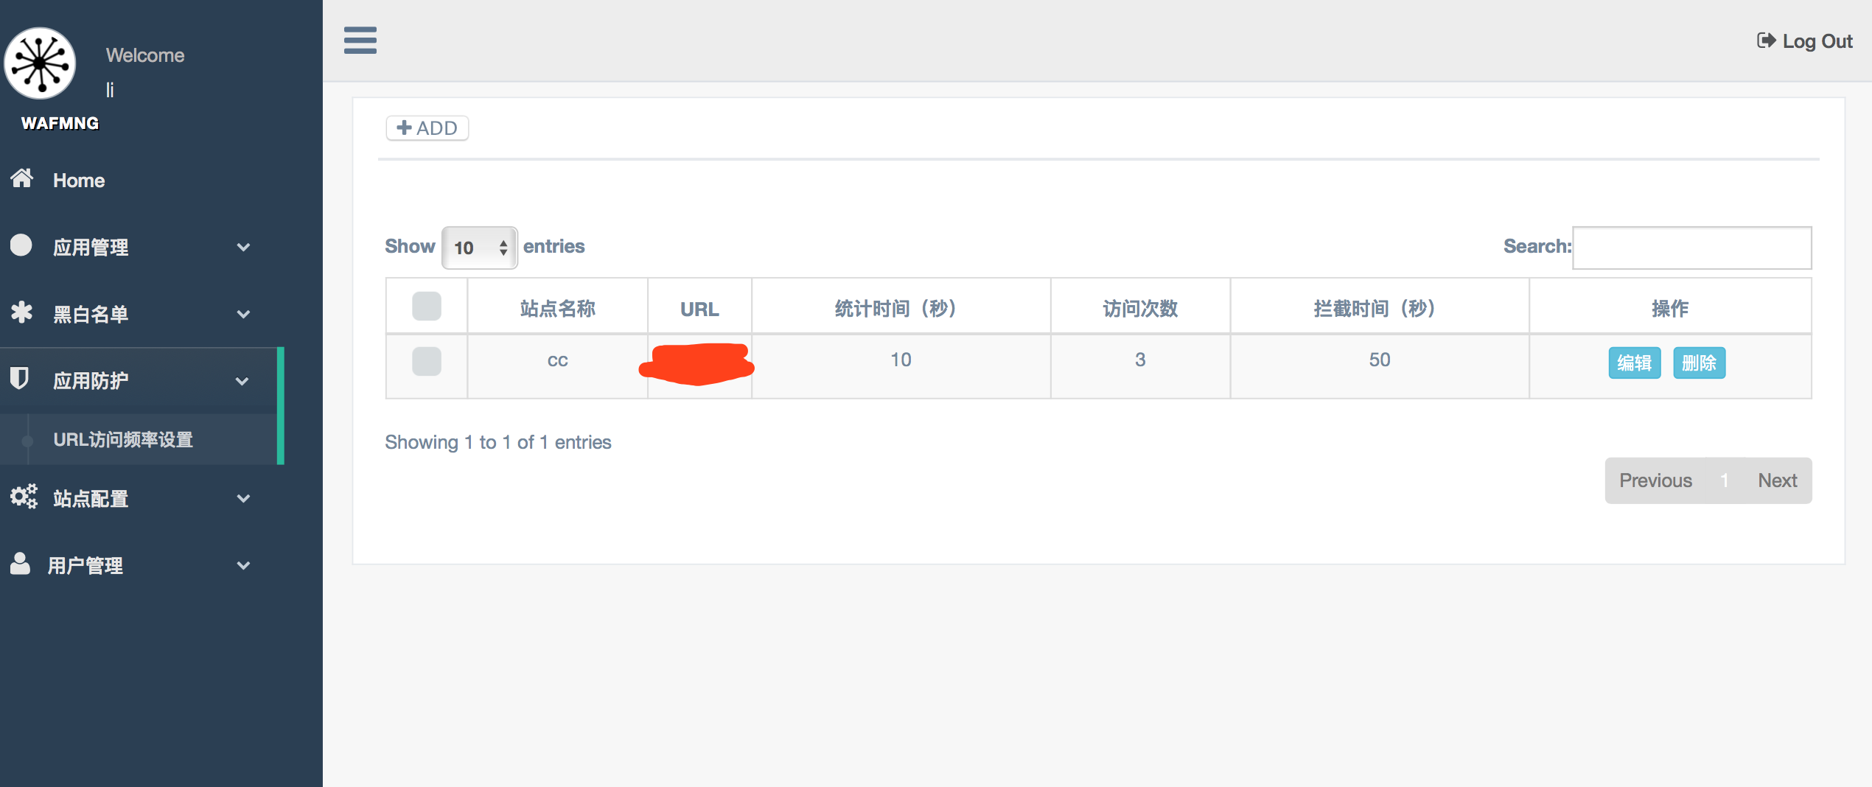This screenshot has height=787, width=1872.
Task: Click the Log Out arrow icon
Action: coord(1766,41)
